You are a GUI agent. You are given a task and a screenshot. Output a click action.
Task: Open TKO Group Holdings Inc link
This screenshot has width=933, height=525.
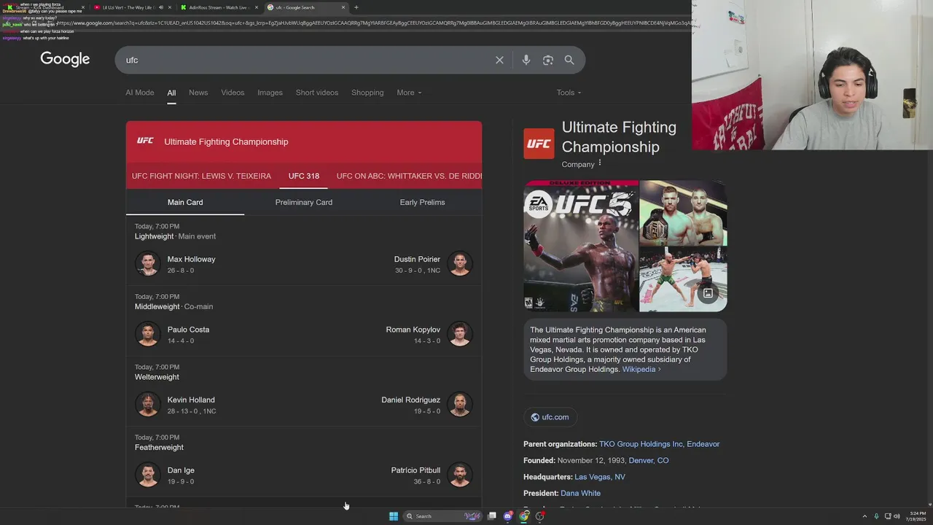641,444
